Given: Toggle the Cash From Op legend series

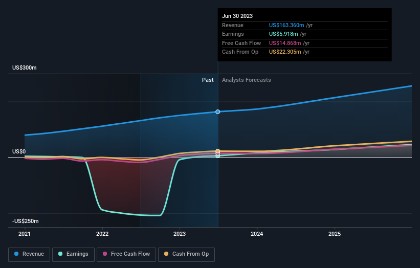Looking at the screenshot, I should tap(186, 254).
